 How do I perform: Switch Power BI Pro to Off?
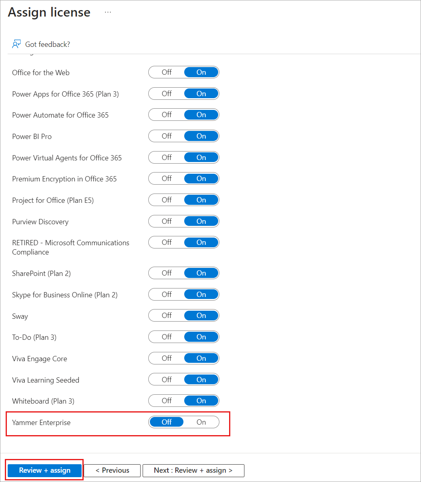coord(166,136)
